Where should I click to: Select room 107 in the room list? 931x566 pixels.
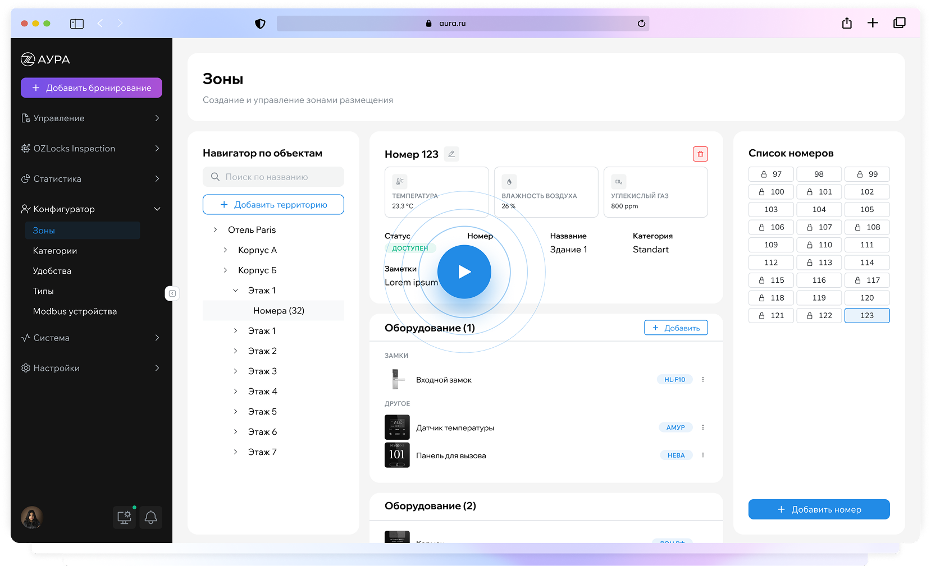click(819, 227)
